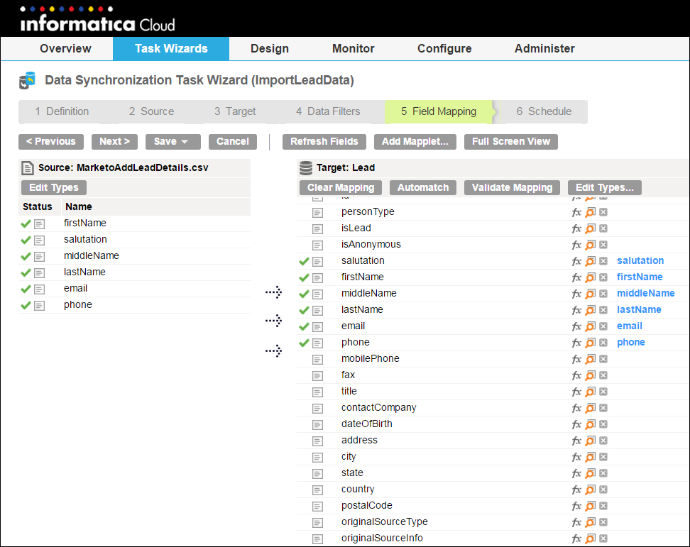The width and height of the screenshot is (690, 547).
Task: Open the Save dropdown button
Action: coord(173,142)
